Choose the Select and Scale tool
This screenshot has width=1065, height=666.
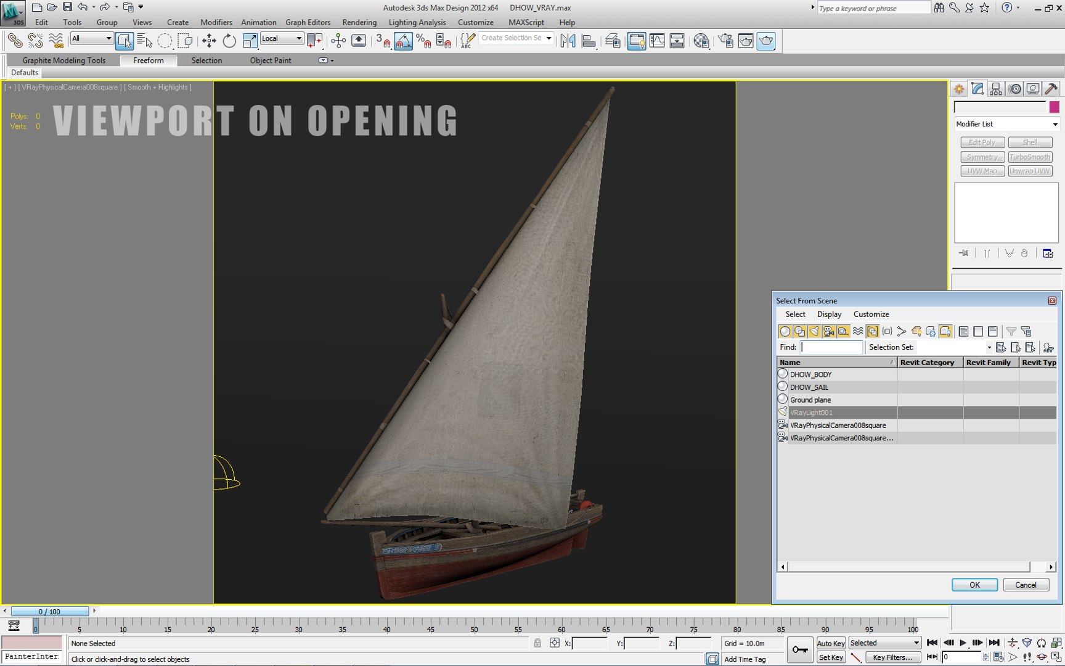coord(250,41)
